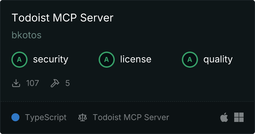This screenshot has width=255, height=134.
Task: Click the blue TypeScript language dot
Action: tap(15, 117)
